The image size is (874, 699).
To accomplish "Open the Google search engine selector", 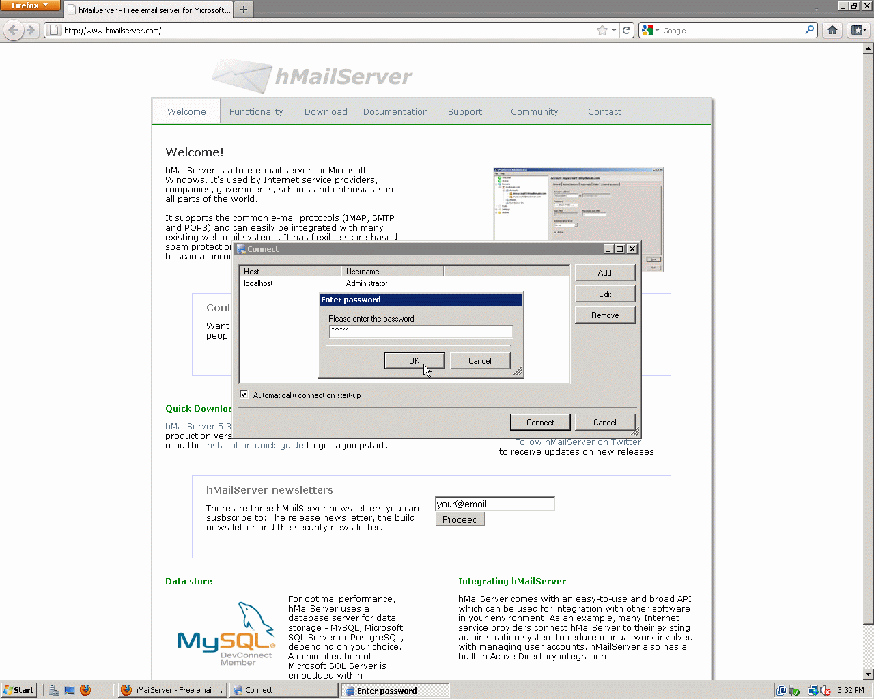I will tap(650, 30).
